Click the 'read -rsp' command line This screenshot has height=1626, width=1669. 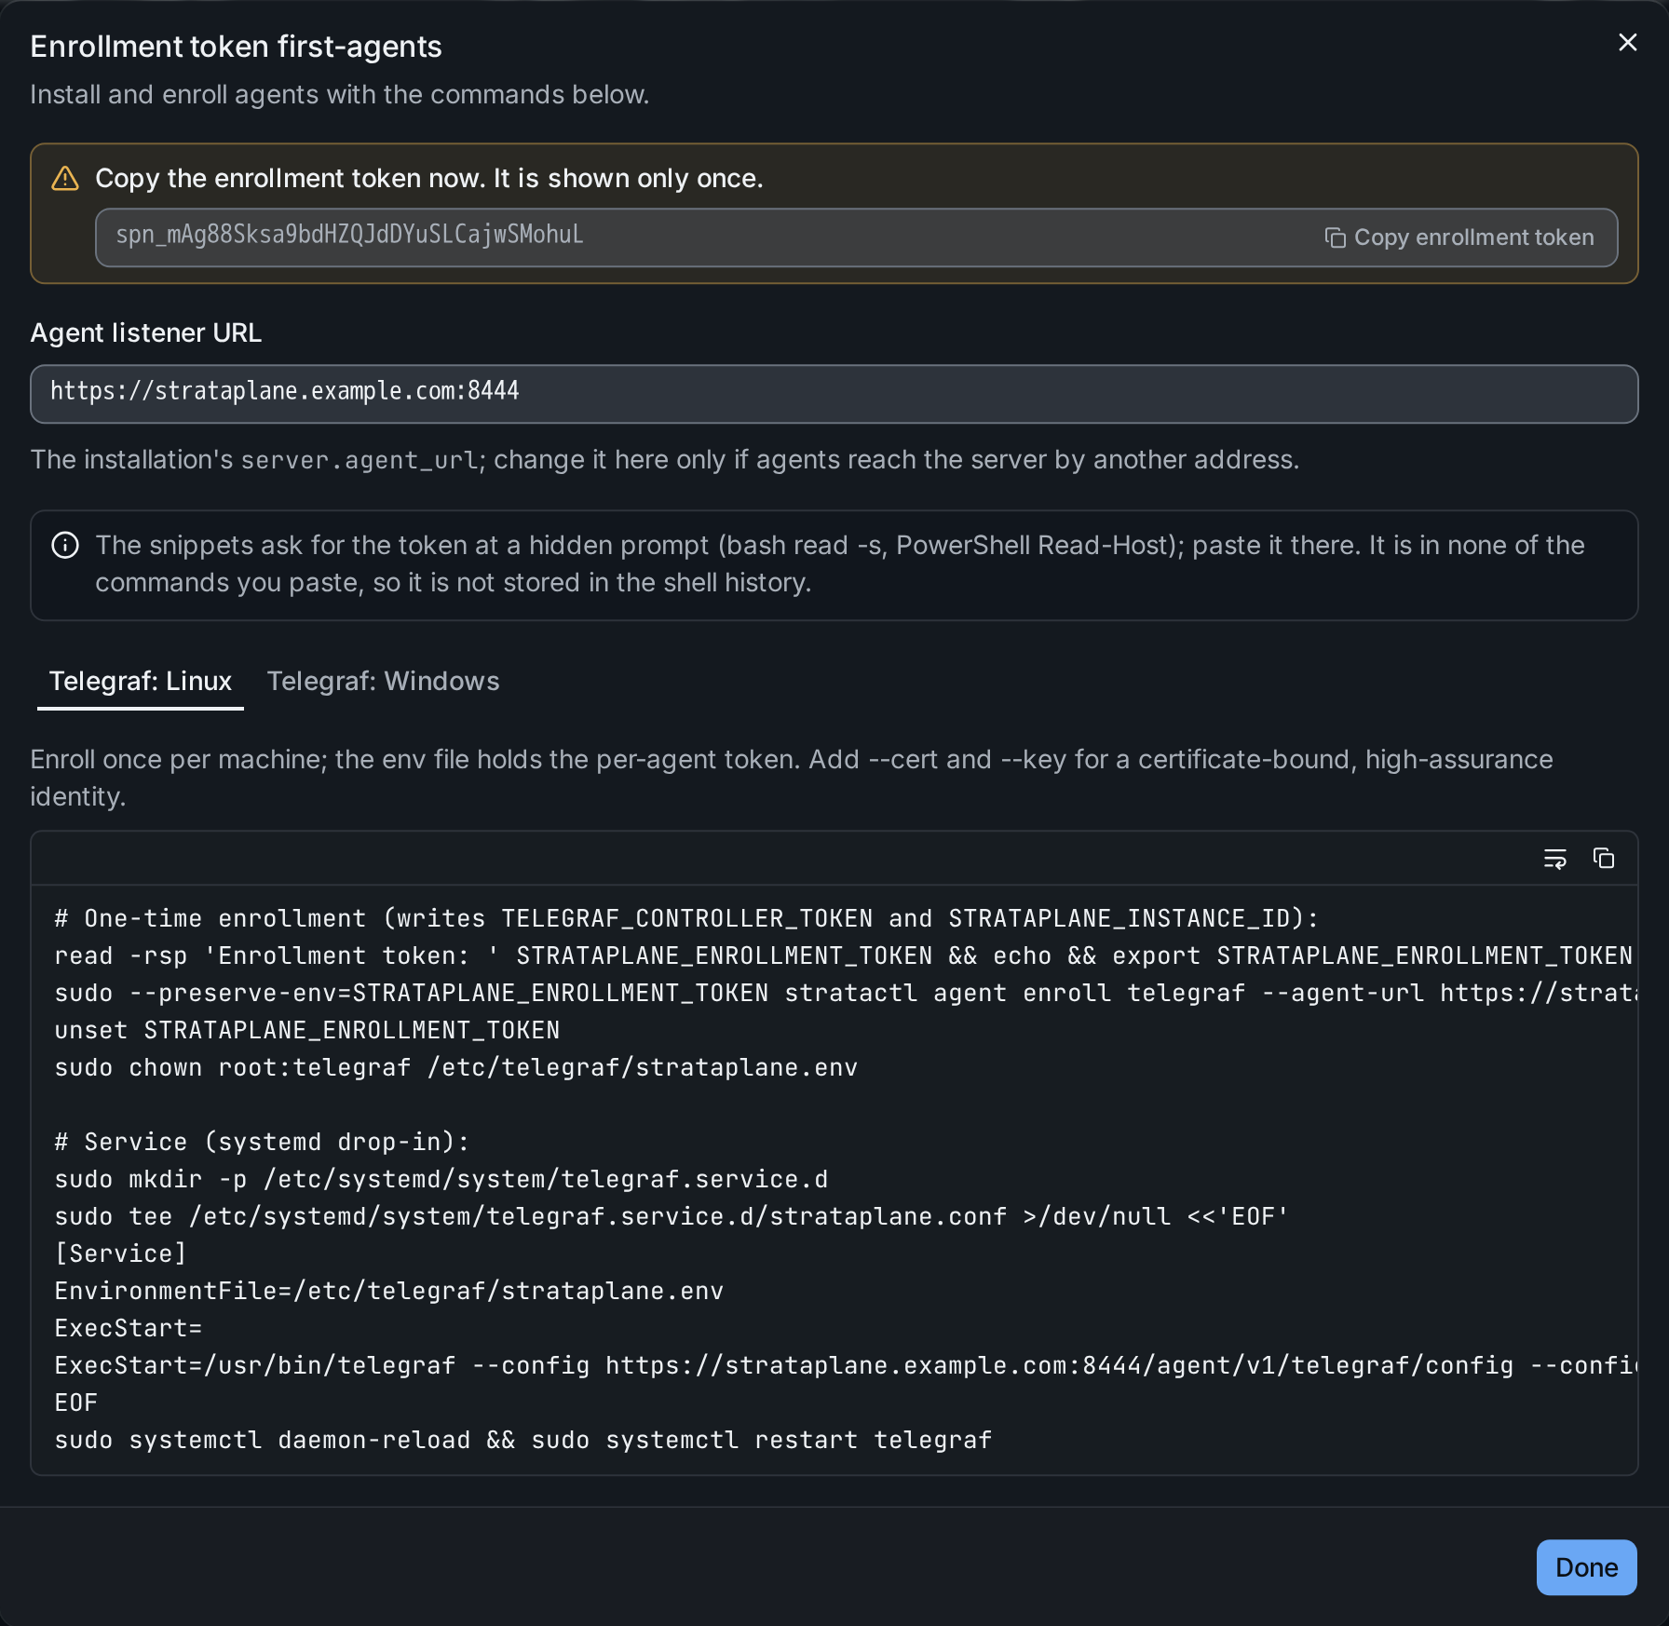tap(844, 955)
